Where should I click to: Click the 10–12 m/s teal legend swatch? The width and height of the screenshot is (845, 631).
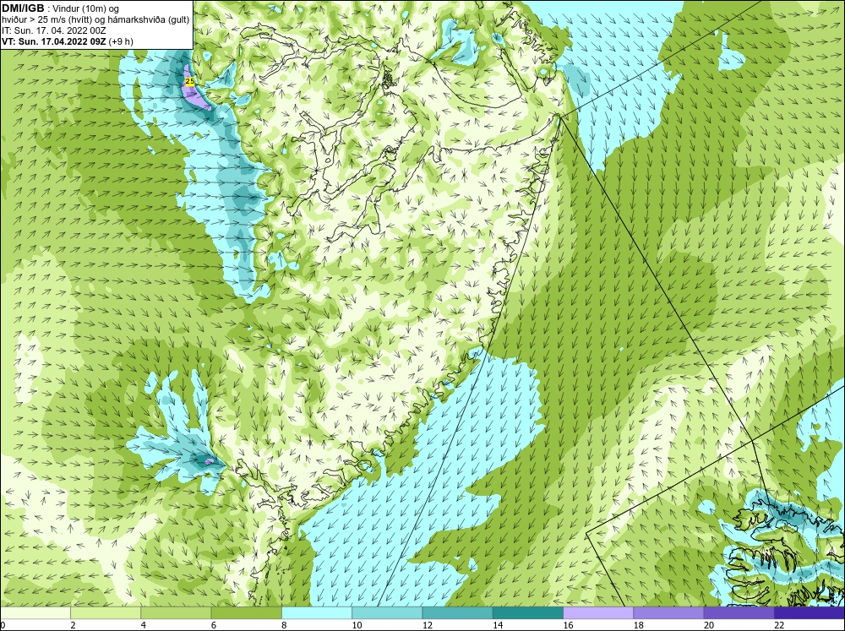tap(387, 612)
